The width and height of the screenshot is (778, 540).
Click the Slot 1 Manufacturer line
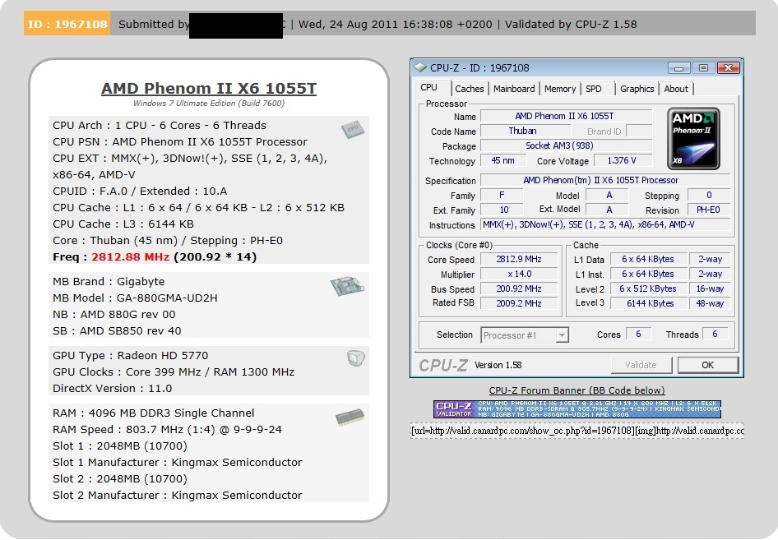point(177,462)
